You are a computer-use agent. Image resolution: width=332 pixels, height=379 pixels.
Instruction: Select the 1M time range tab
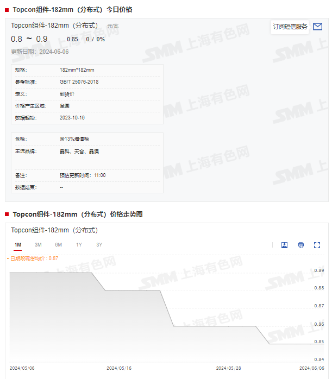click(17, 245)
